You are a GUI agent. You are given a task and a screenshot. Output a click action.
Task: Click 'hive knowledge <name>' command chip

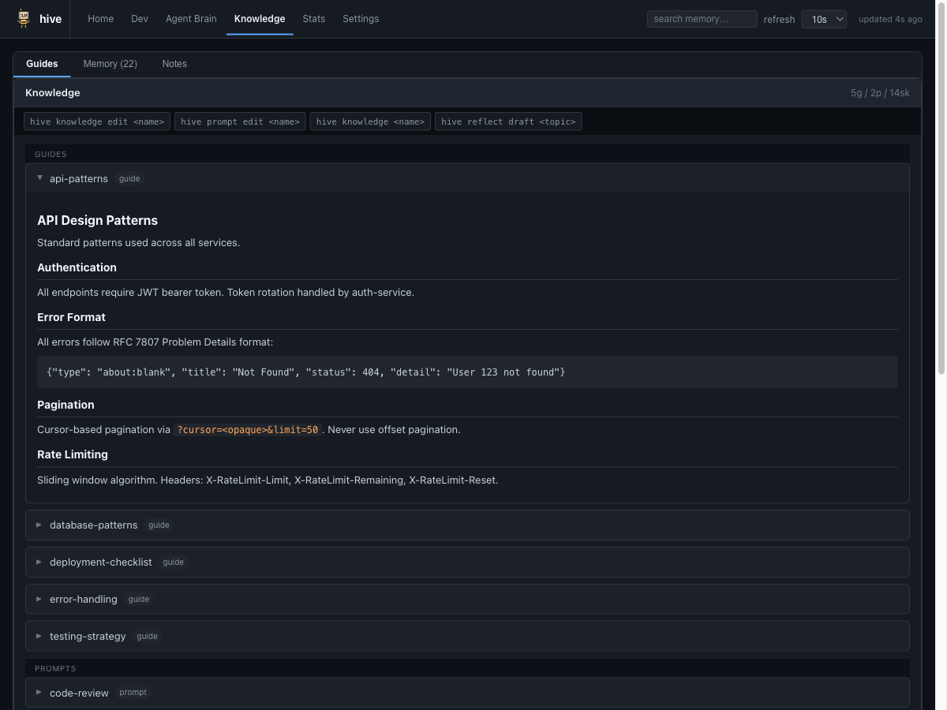370,121
